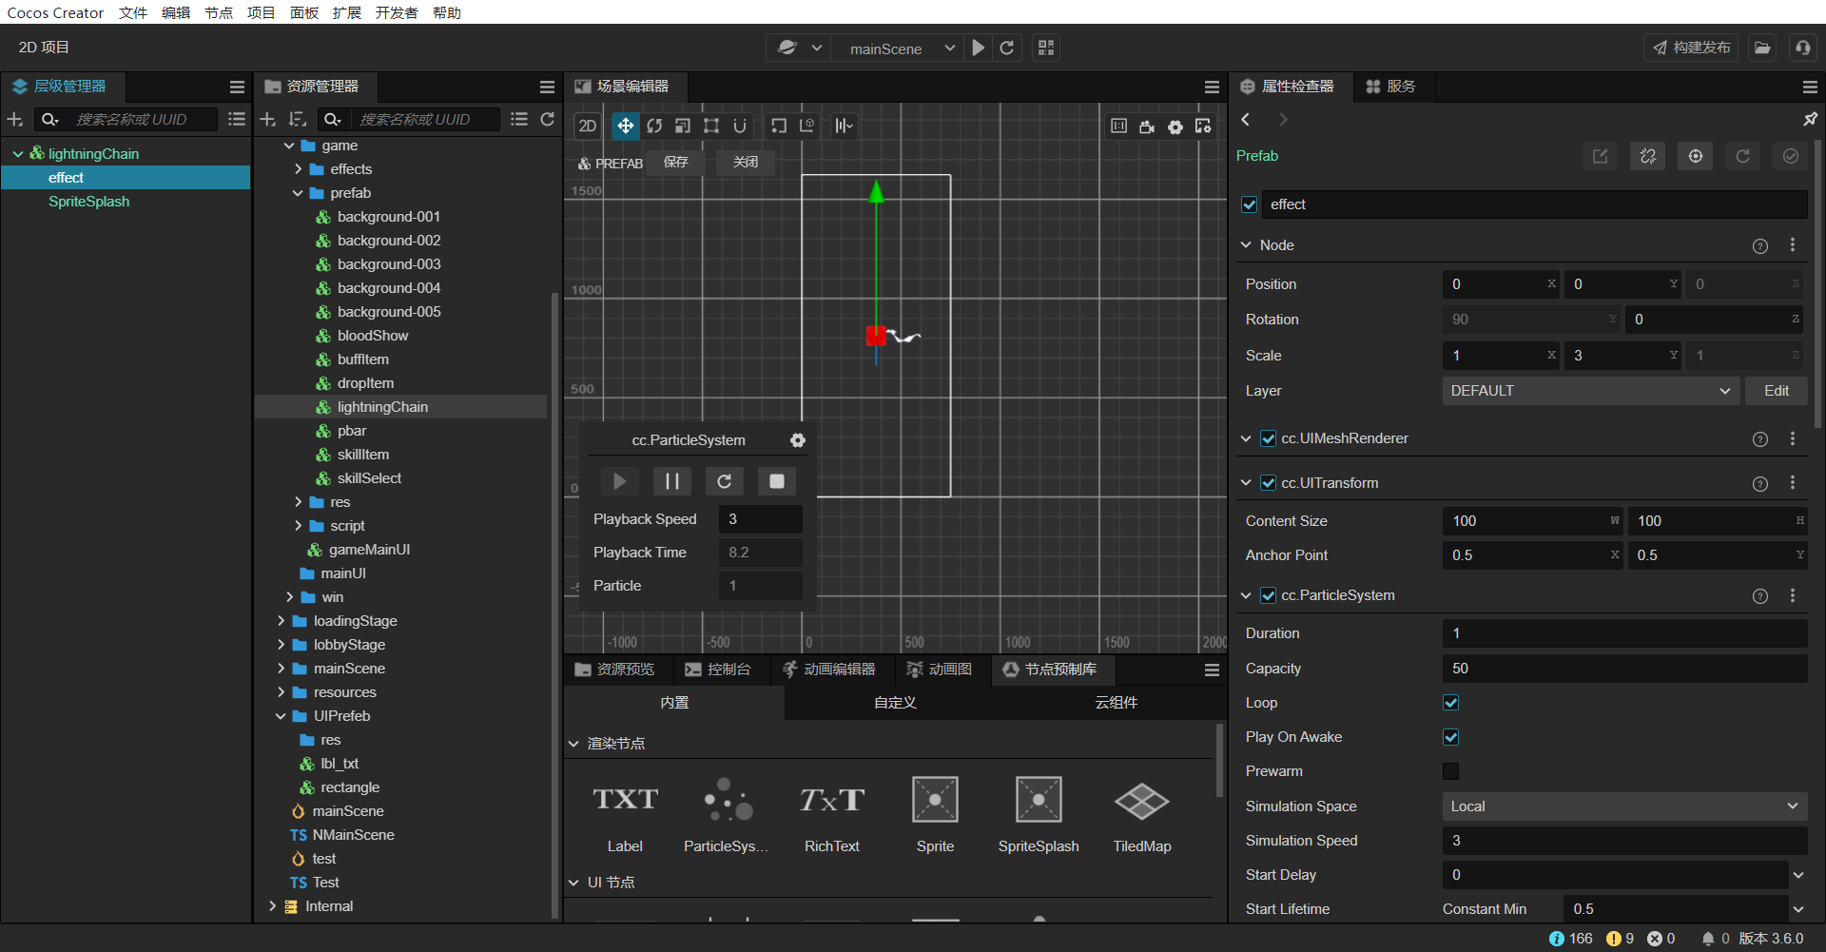The image size is (1826, 952).
Task: Select the SpriteSplash node in hierarchy
Action: click(89, 202)
